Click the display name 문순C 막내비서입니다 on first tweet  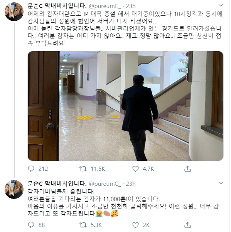(57, 6)
